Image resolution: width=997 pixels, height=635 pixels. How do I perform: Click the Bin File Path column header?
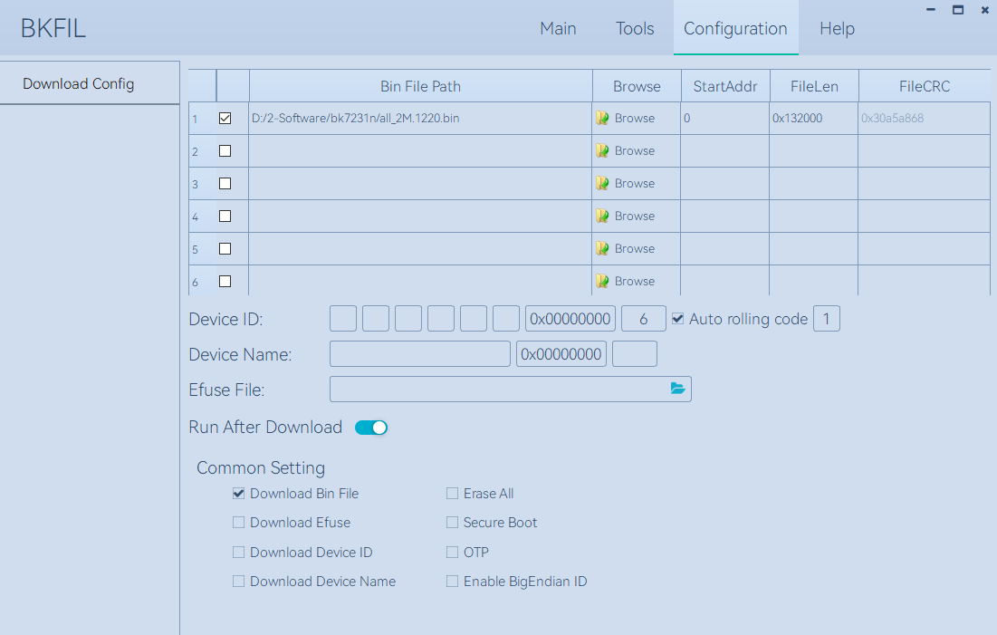tap(420, 86)
